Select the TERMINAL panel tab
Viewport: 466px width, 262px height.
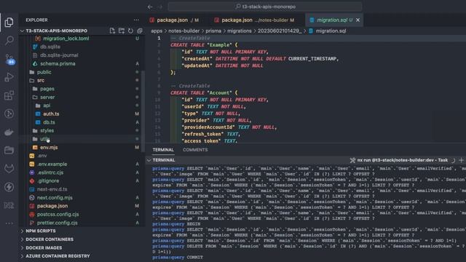163,150
